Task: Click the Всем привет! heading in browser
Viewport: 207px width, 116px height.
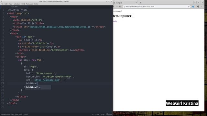Action: [123, 16]
